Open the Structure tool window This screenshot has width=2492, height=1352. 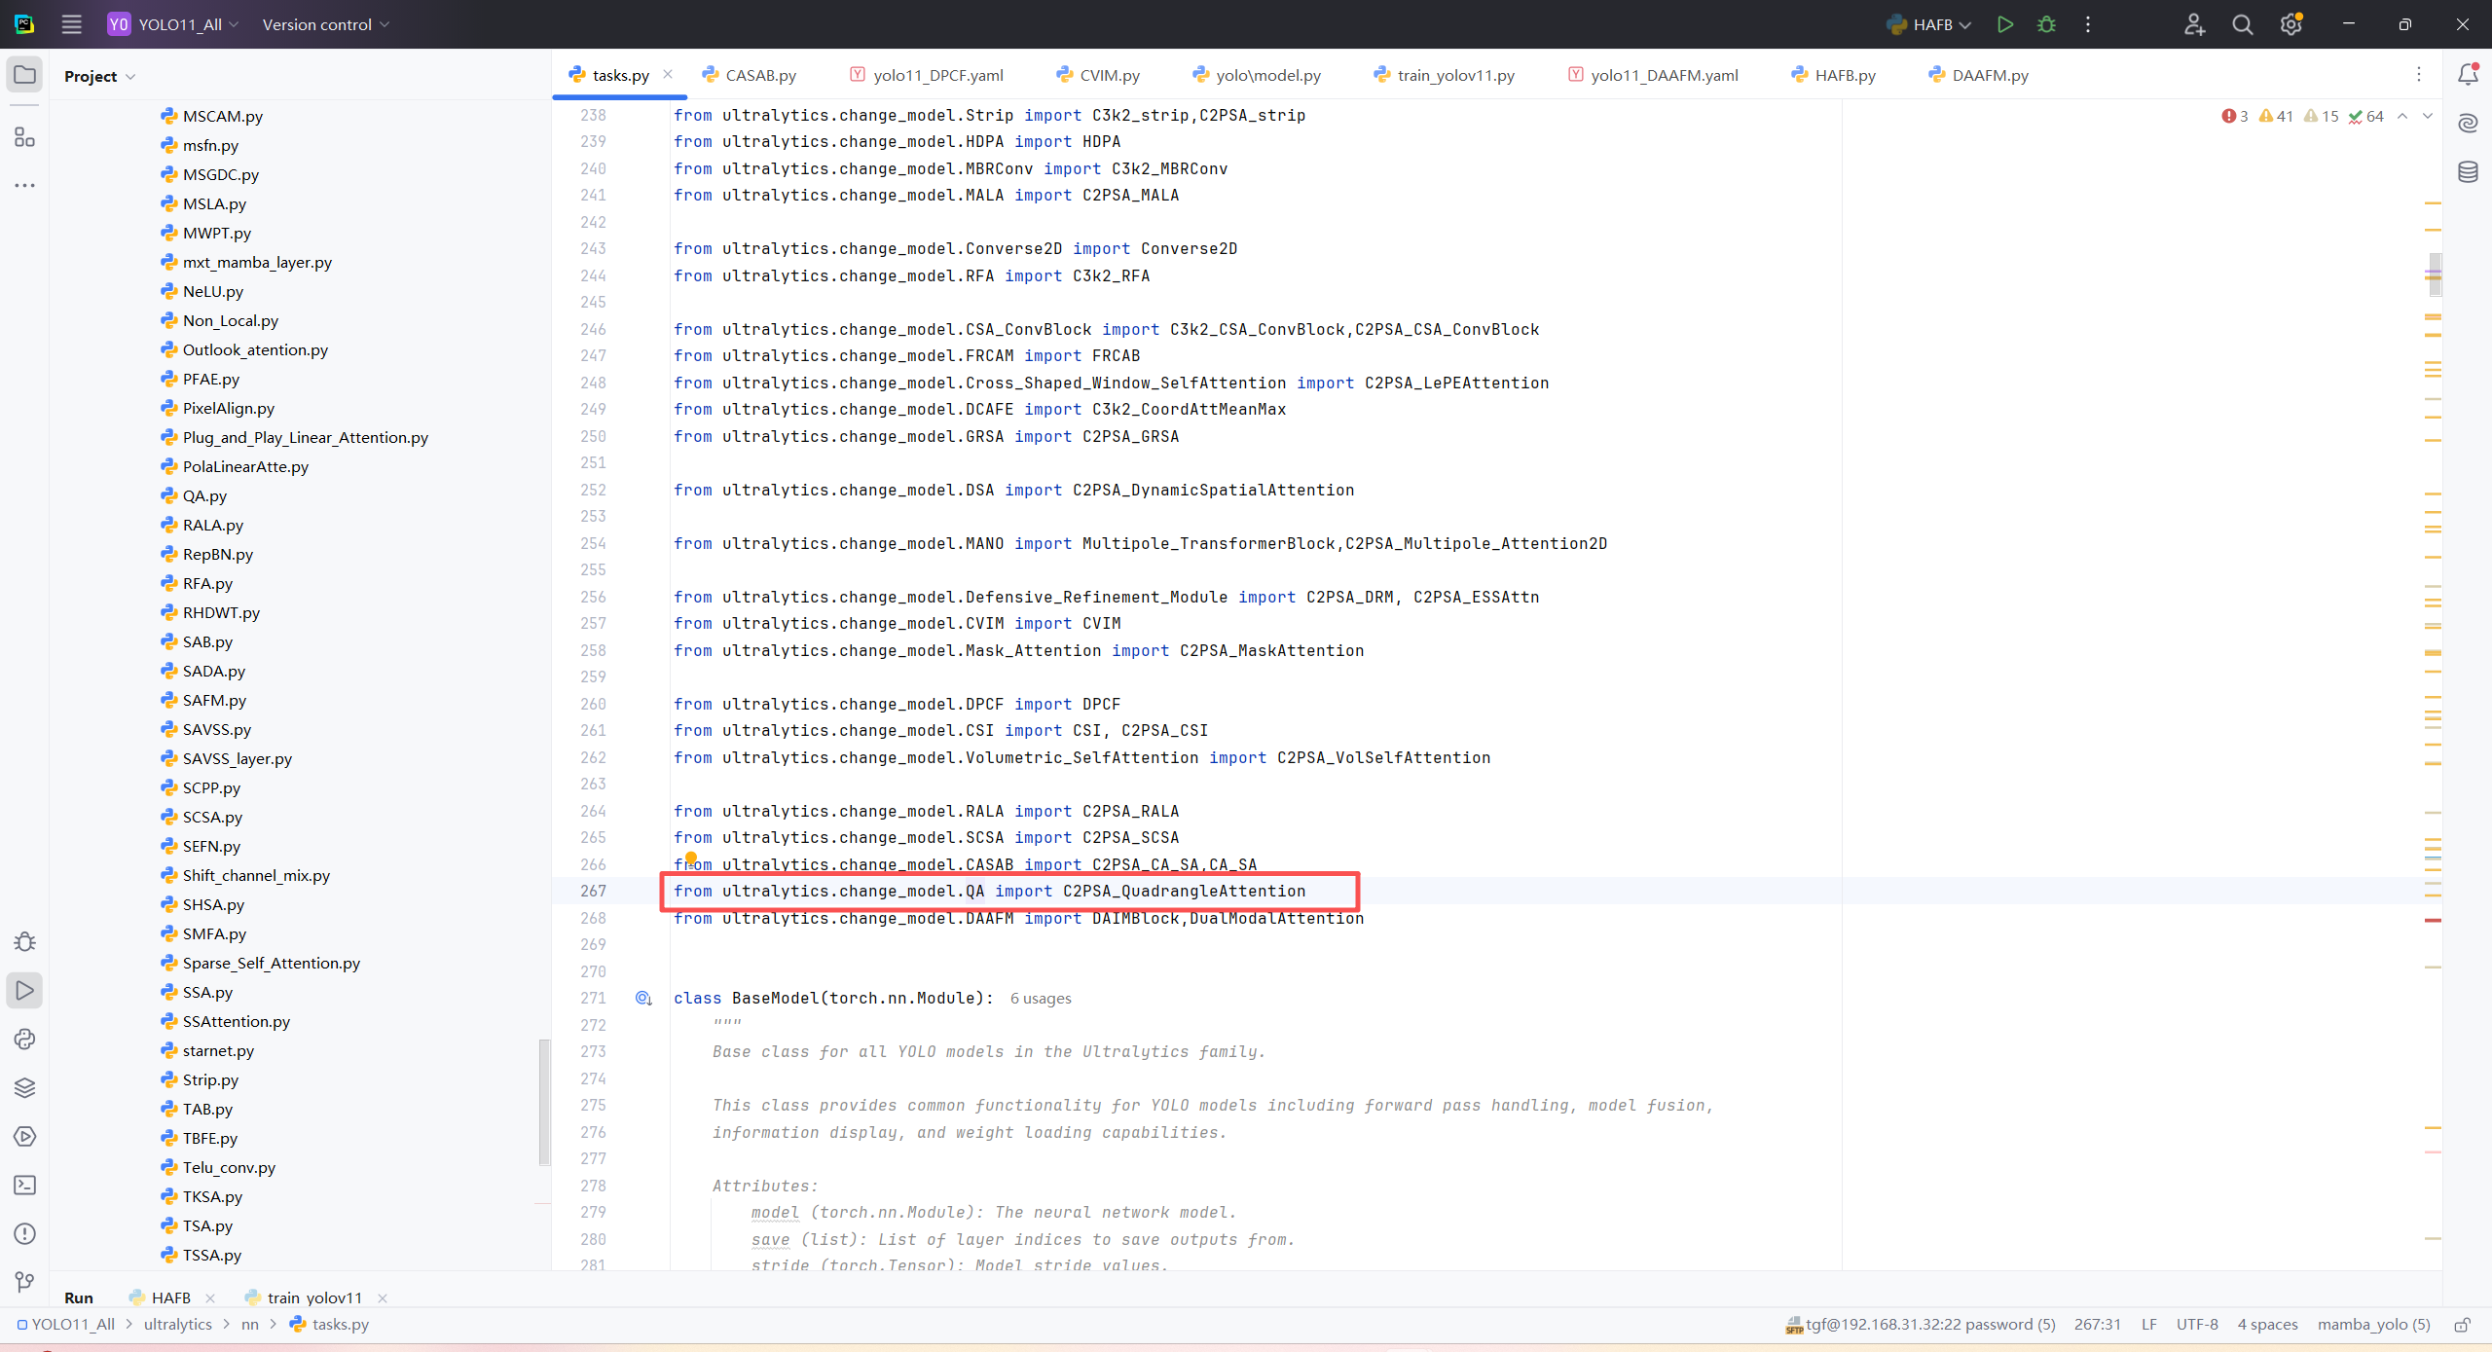pos(24,137)
